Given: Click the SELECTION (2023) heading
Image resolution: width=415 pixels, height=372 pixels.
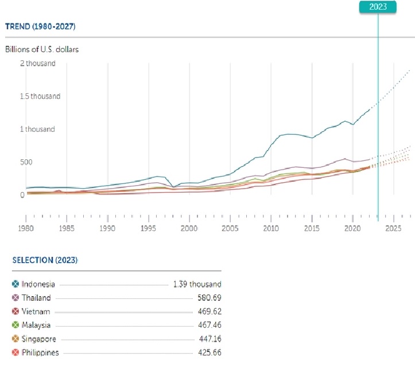Looking at the screenshot, I should [x=45, y=260].
